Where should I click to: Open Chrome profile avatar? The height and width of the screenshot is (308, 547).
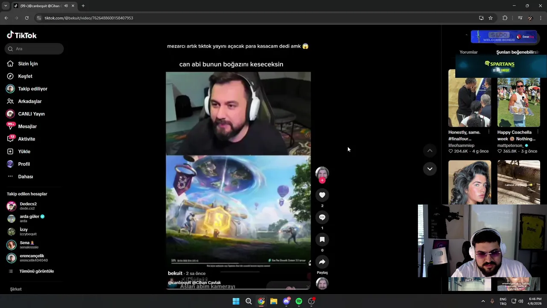pyautogui.click(x=530, y=18)
